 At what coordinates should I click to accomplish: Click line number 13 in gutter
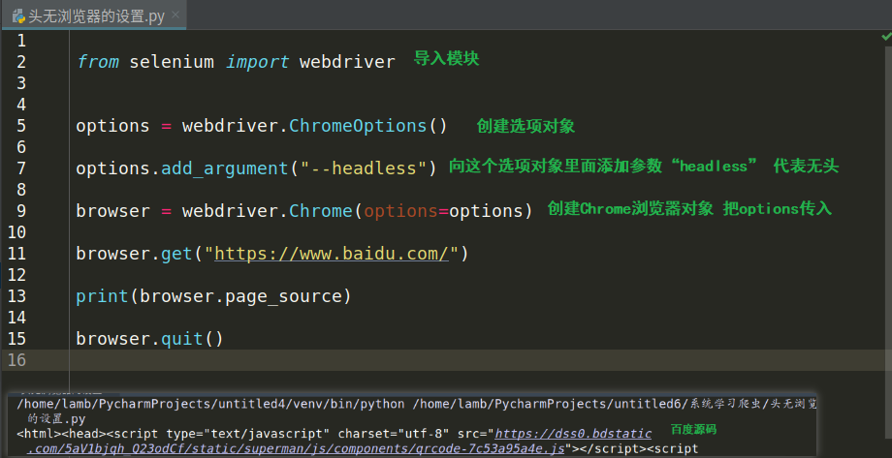(x=17, y=296)
